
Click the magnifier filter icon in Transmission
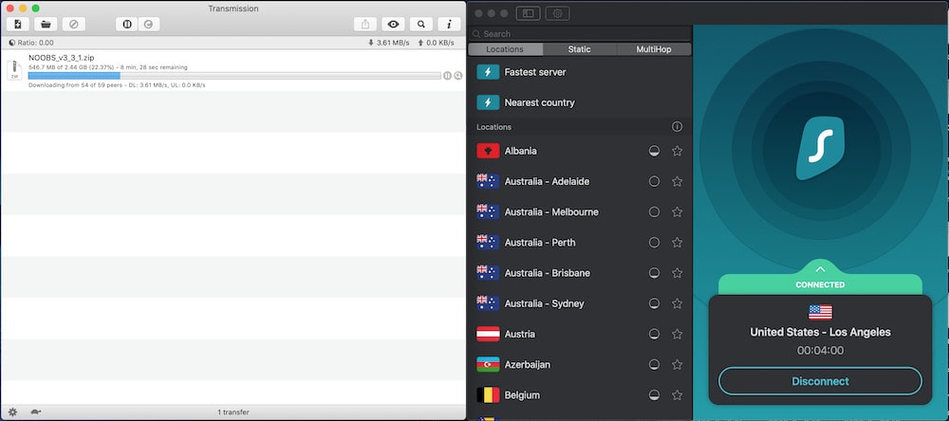(420, 24)
